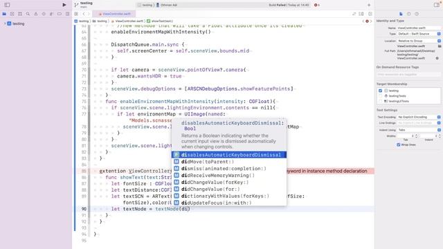Open the related items grid icon
The image size is (443, 249).
click(x=76, y=14)
